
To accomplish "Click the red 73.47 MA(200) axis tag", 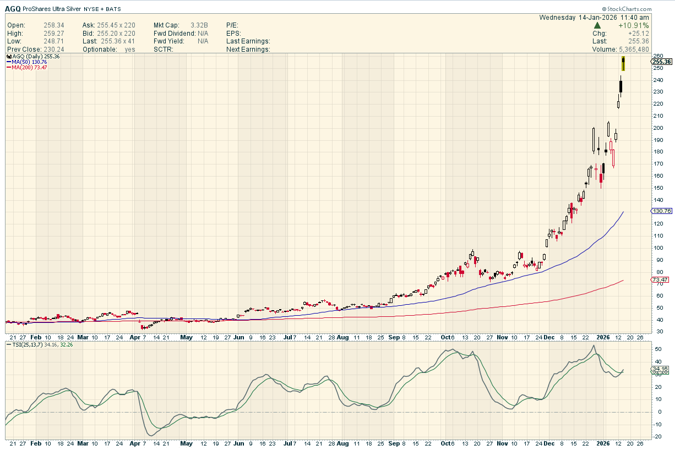I will point(660,280).
